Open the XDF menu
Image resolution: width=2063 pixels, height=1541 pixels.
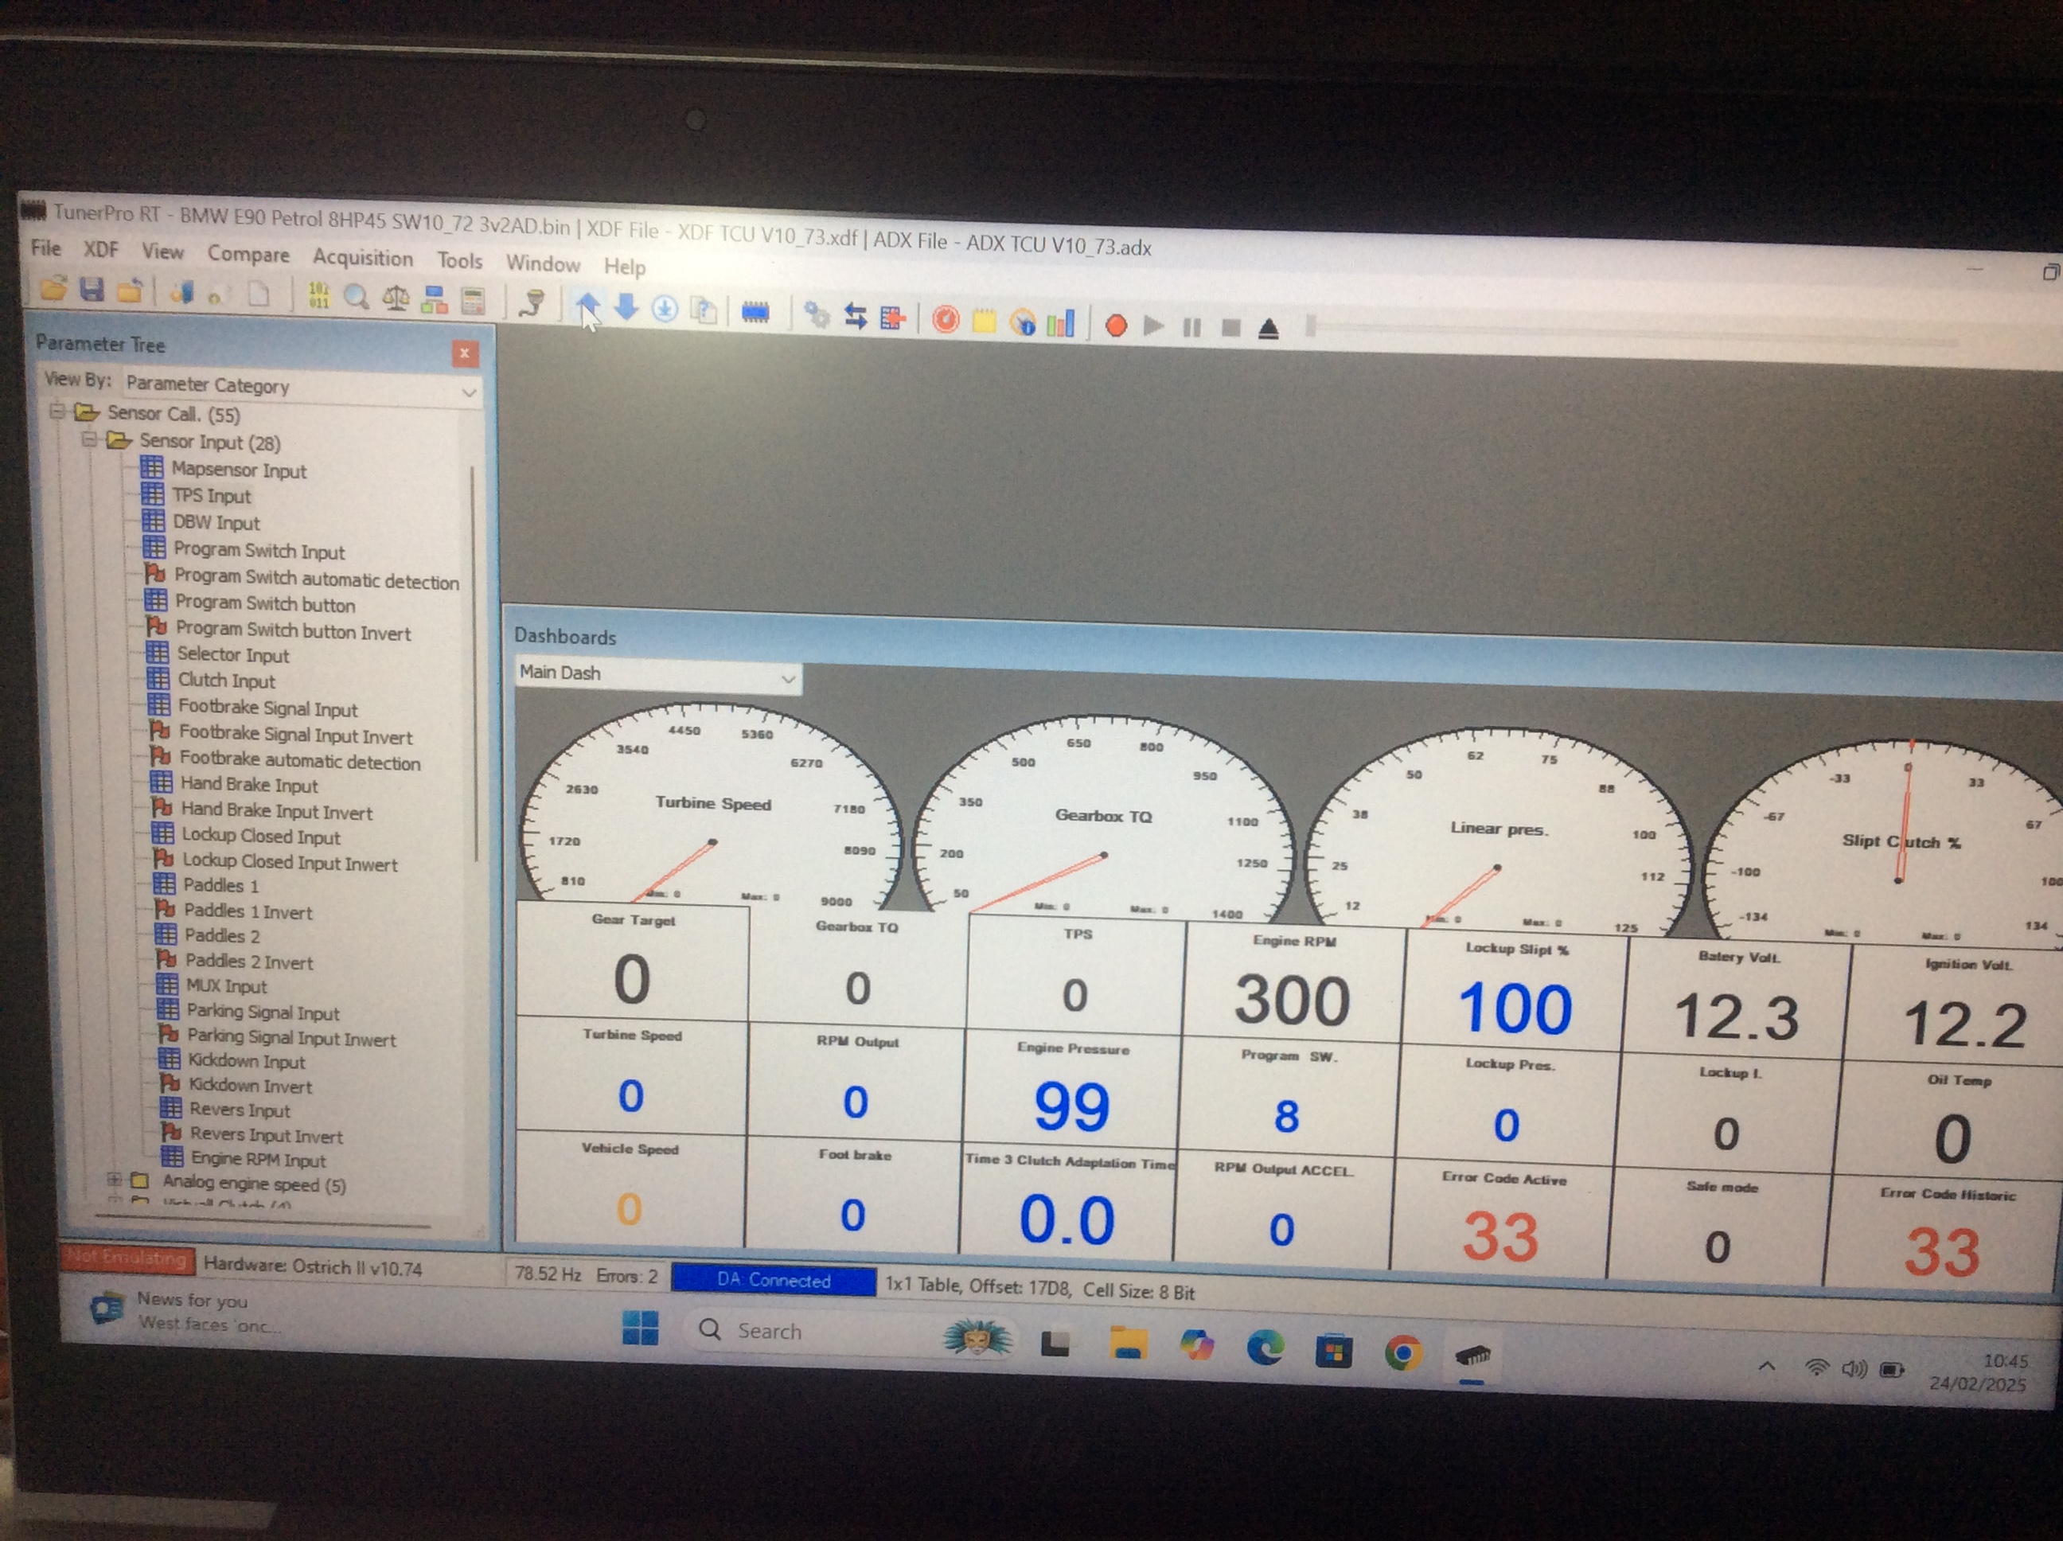(101, 249)
